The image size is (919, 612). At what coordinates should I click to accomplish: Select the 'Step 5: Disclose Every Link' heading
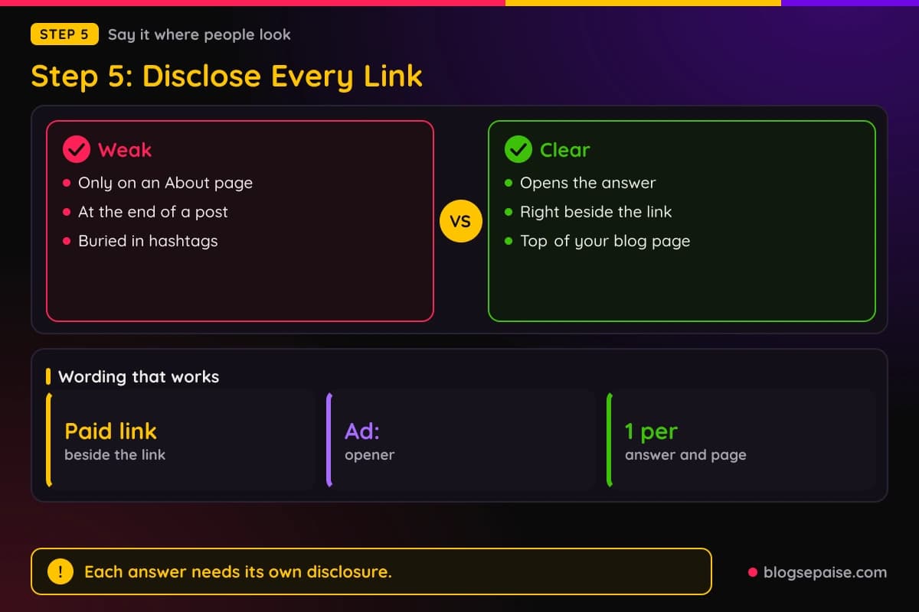[227, 76]
